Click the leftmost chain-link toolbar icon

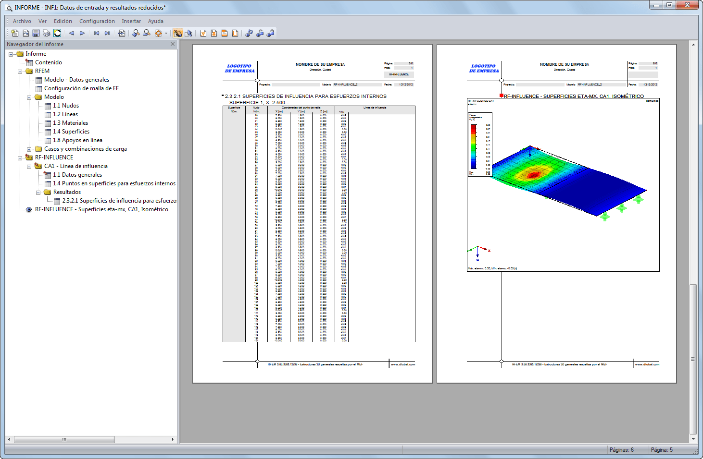pos(249,33)
